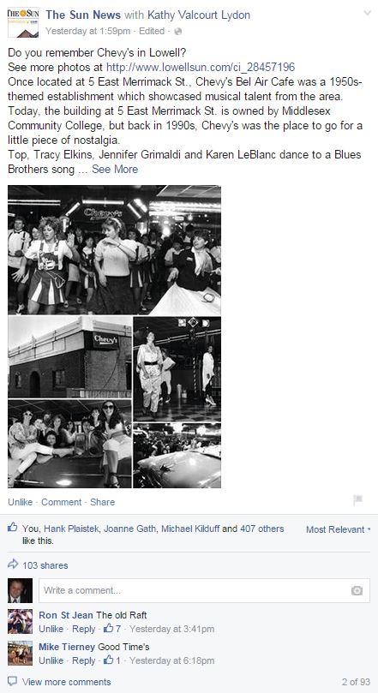Unlike the Sun News post

(x=21, y=502)
